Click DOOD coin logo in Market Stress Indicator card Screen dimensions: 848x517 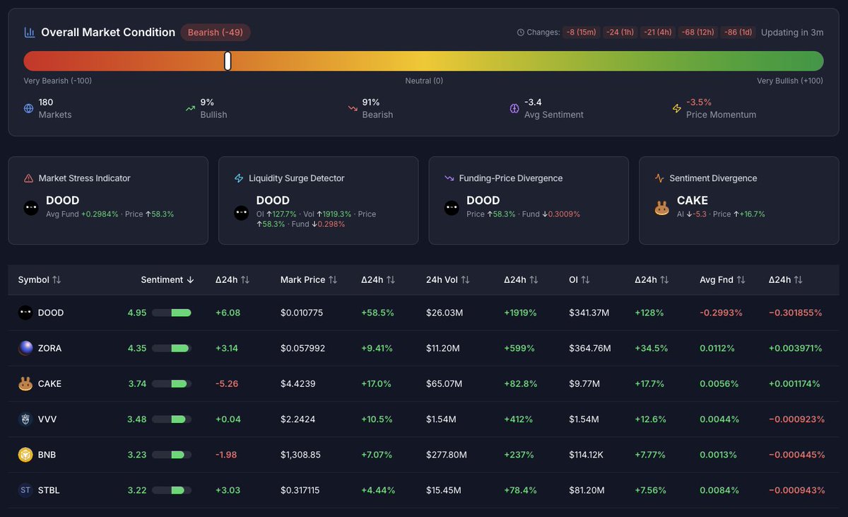coord(31,208)
